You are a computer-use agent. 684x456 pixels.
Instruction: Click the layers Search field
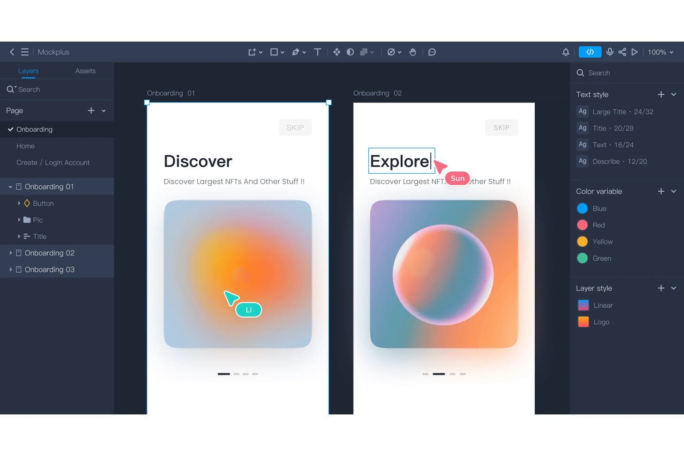pos(57,90)
